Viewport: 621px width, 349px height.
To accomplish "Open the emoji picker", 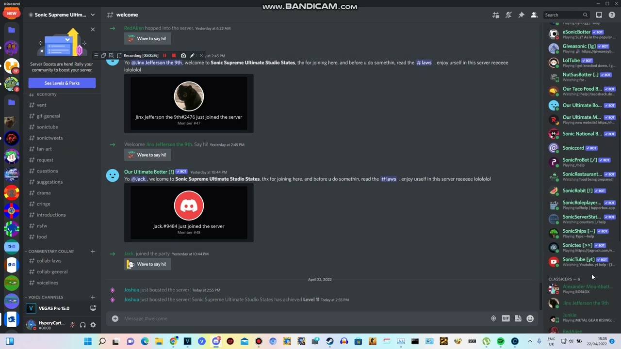I will pyautogui.click(x=530, y=318).
